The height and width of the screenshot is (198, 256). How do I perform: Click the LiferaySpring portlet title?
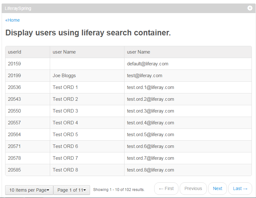tap(18, 8)
